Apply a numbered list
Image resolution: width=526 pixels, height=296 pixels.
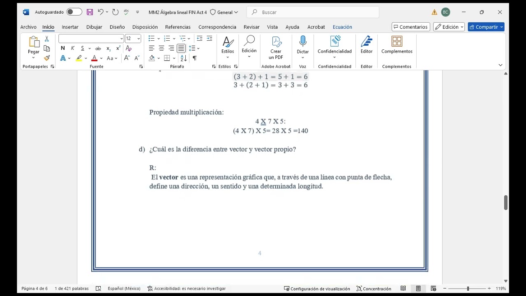point(167,39)
